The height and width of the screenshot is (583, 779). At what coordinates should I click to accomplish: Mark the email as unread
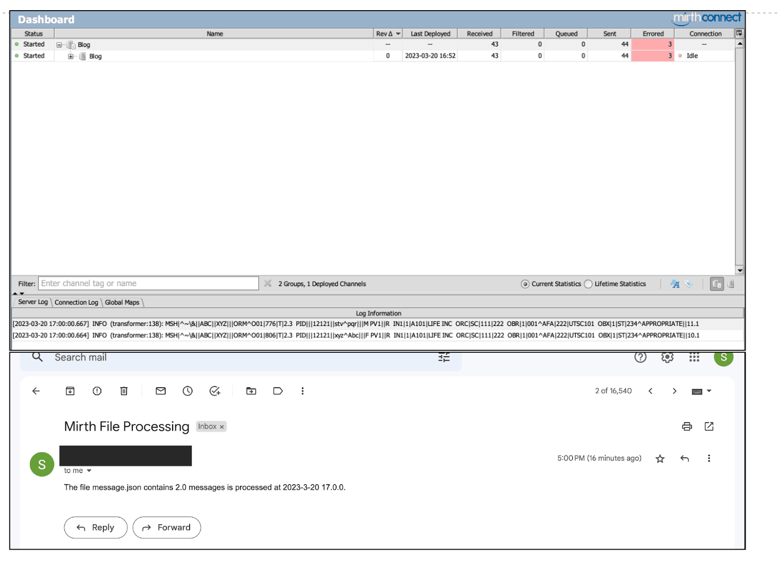click(x=161, y=391)
